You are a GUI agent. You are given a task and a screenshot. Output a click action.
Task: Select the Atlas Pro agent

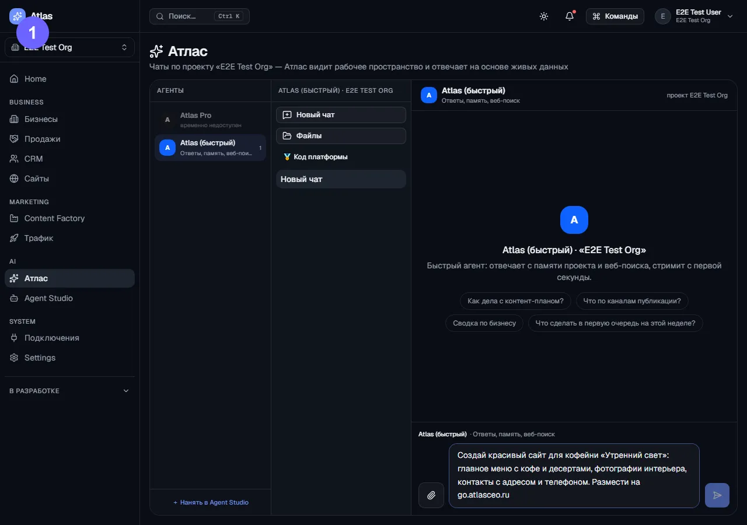click(x=210, y=120)
